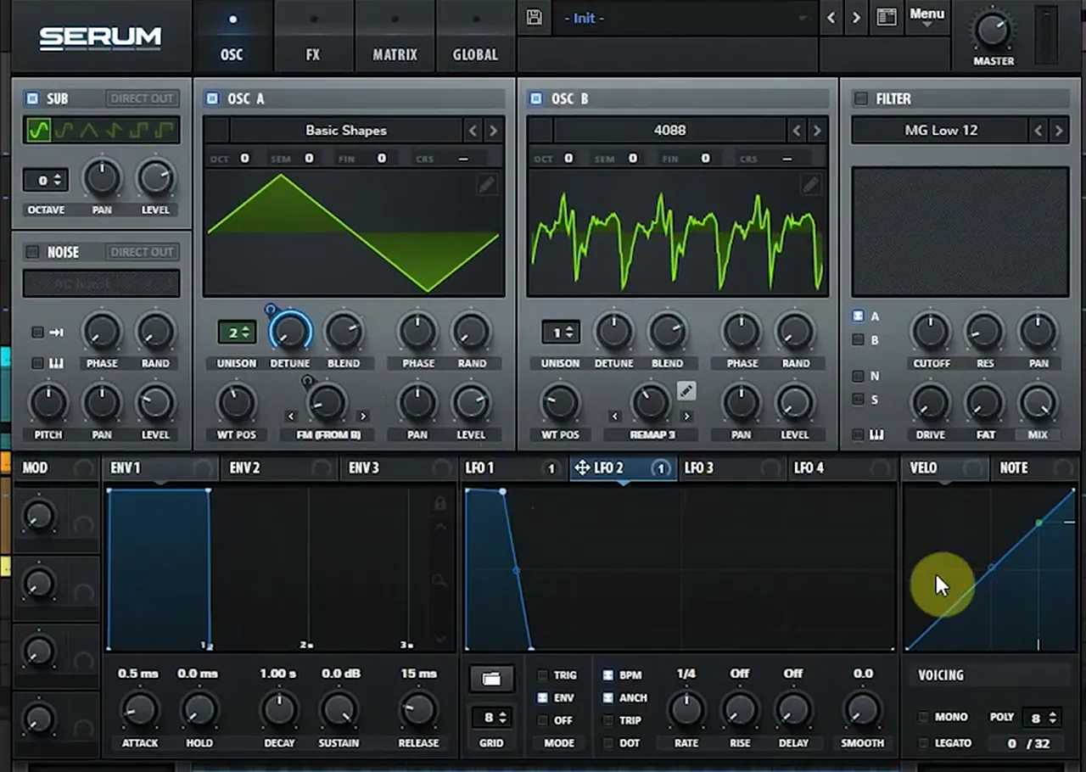The image size is (1086, 772).
Task: Select next filter type arrow
Action: [x=1058, y=131]
